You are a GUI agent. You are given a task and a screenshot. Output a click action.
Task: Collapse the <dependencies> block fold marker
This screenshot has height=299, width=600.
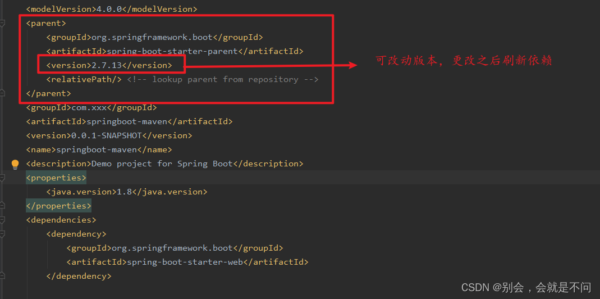pyautogui.click(x=2, y=220)
